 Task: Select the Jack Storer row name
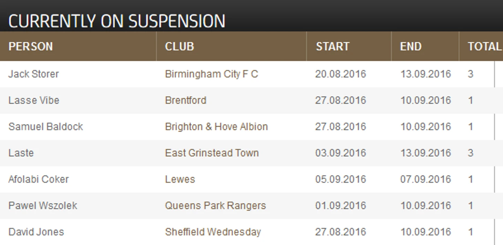33,74
